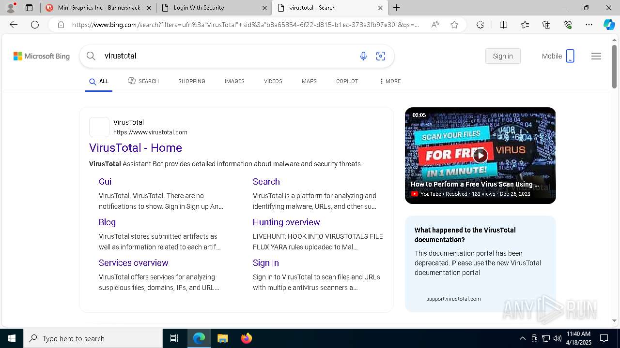620x348 pixels.
Task: Click the Bing search magnifier icon
Action: [x=91, y=56]
